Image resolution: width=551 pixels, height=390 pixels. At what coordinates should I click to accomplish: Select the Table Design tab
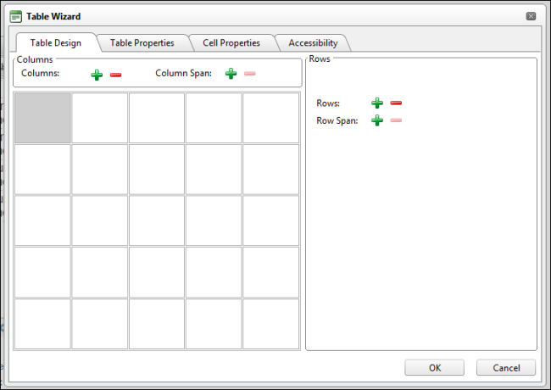55,42
